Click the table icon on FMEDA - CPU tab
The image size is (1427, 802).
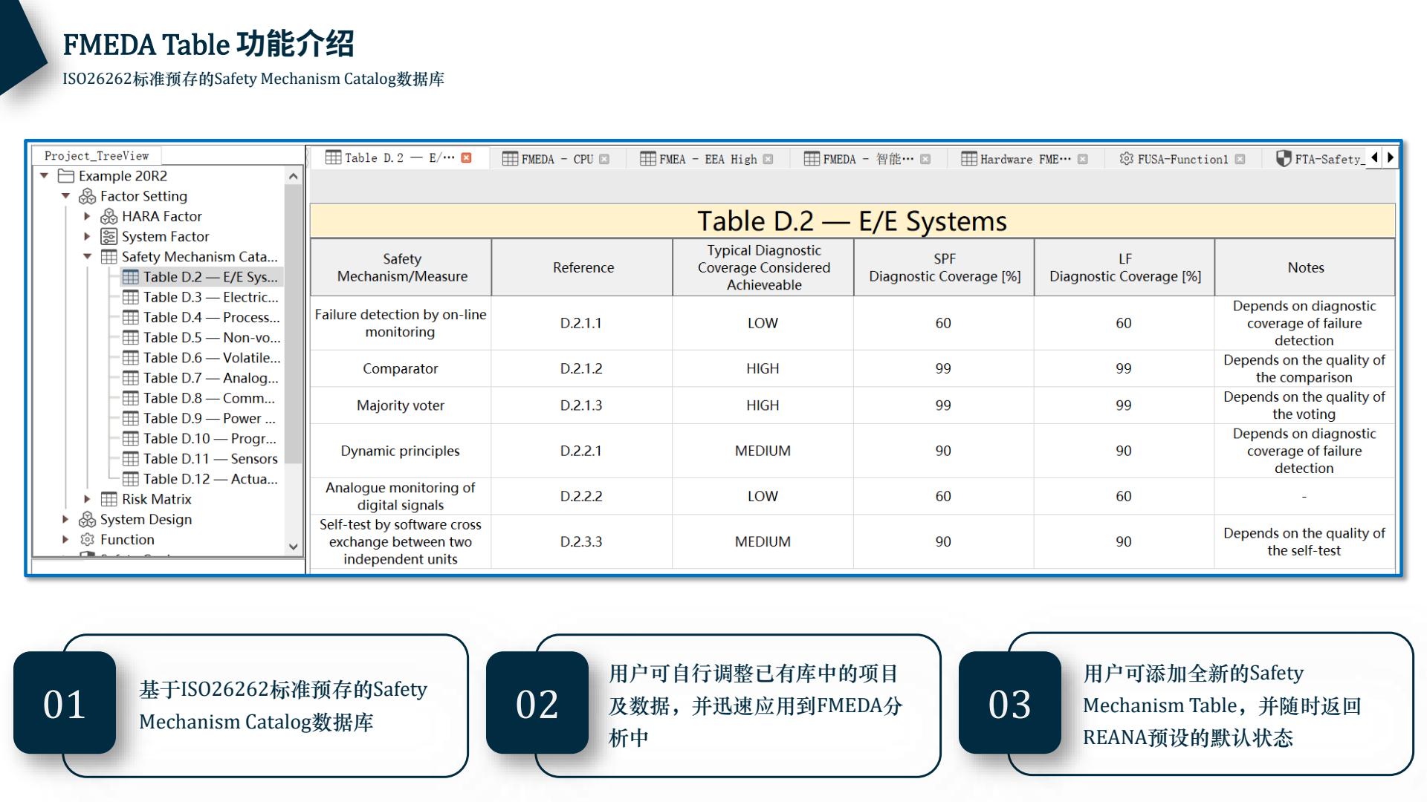click(x=510, y=158)
